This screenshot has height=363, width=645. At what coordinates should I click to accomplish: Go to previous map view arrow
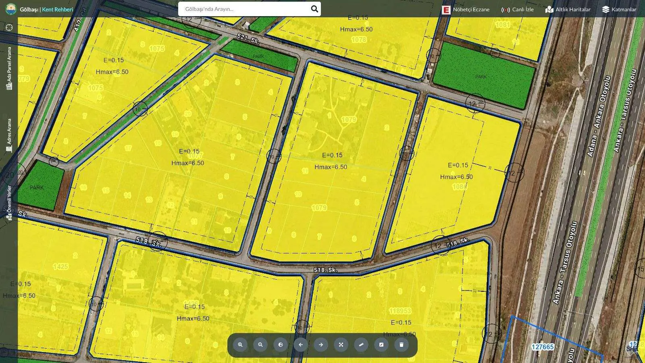(x=301, y=345)
